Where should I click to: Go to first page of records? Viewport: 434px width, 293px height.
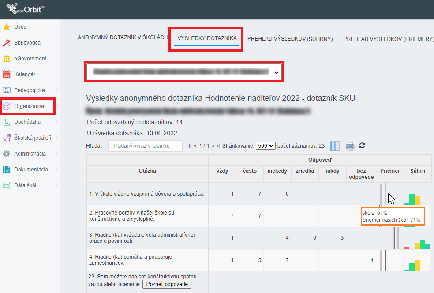click(190, 146)
